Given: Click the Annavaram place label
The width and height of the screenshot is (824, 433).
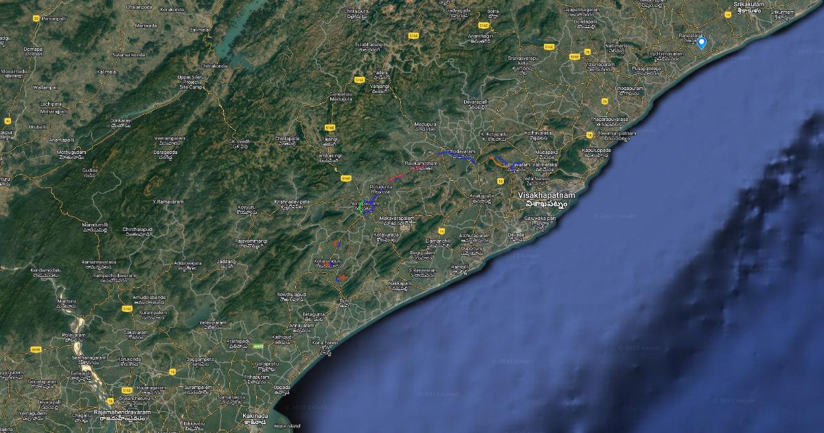Looking at the screenshot, I should pos(301,326).
